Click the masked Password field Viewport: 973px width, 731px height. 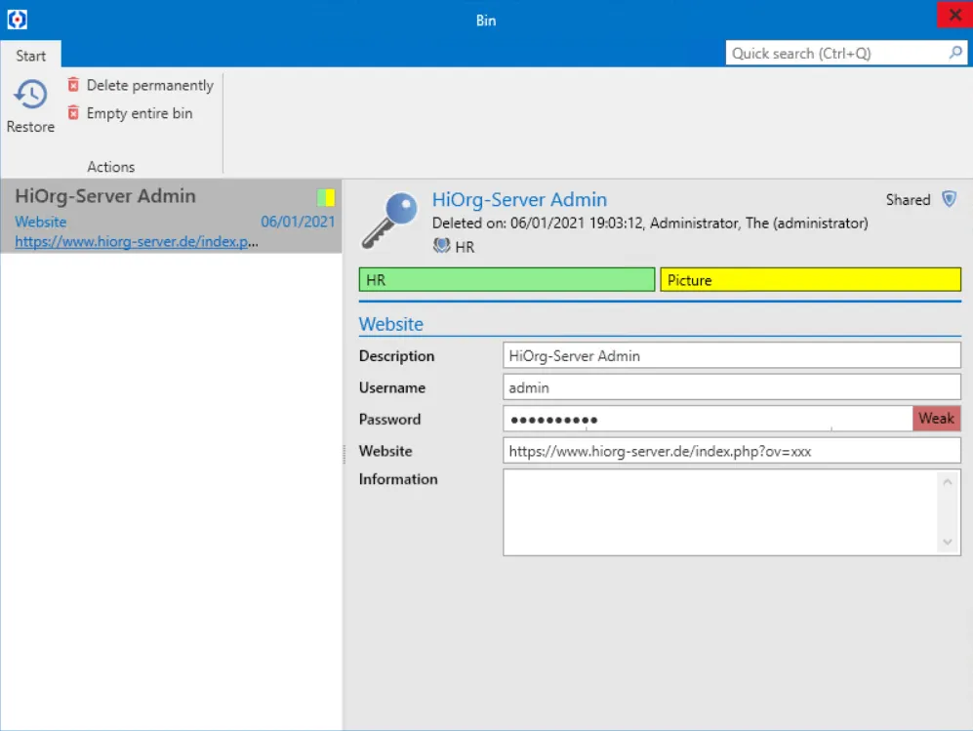708,419
